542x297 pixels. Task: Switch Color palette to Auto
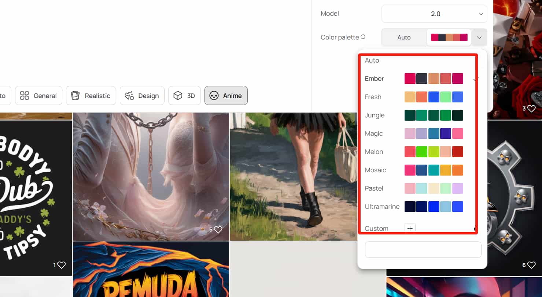point(404,37)
